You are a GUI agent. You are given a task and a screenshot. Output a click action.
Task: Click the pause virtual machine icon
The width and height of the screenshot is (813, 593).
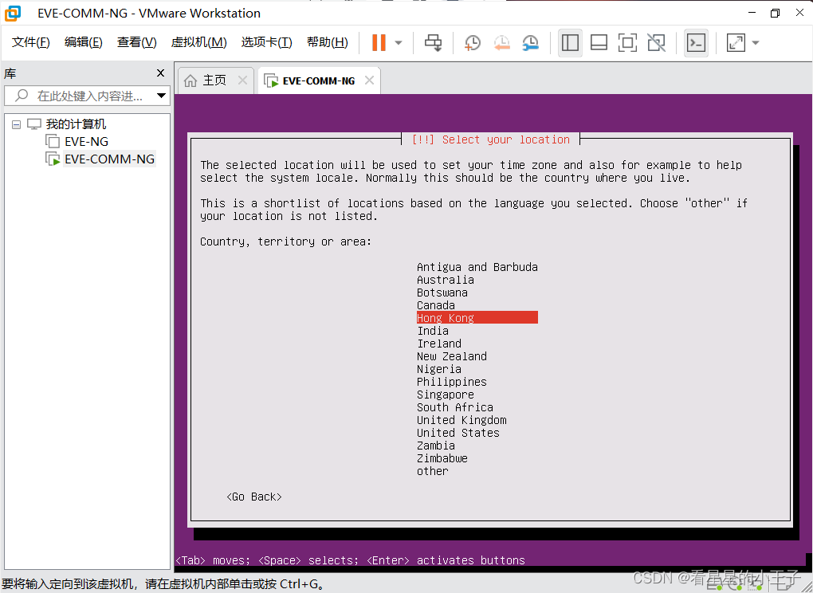[x=379, y=42]
